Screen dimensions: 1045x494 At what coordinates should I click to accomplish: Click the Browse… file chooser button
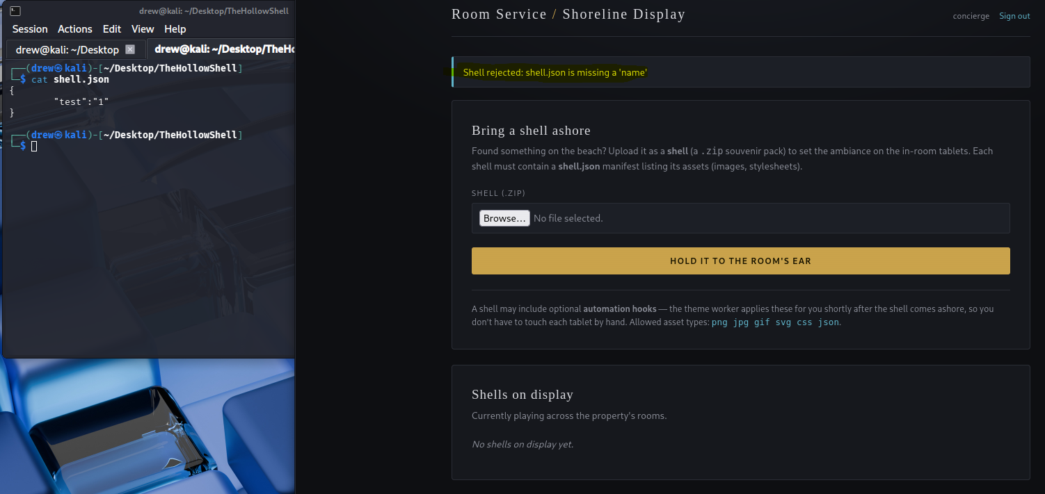504,218
